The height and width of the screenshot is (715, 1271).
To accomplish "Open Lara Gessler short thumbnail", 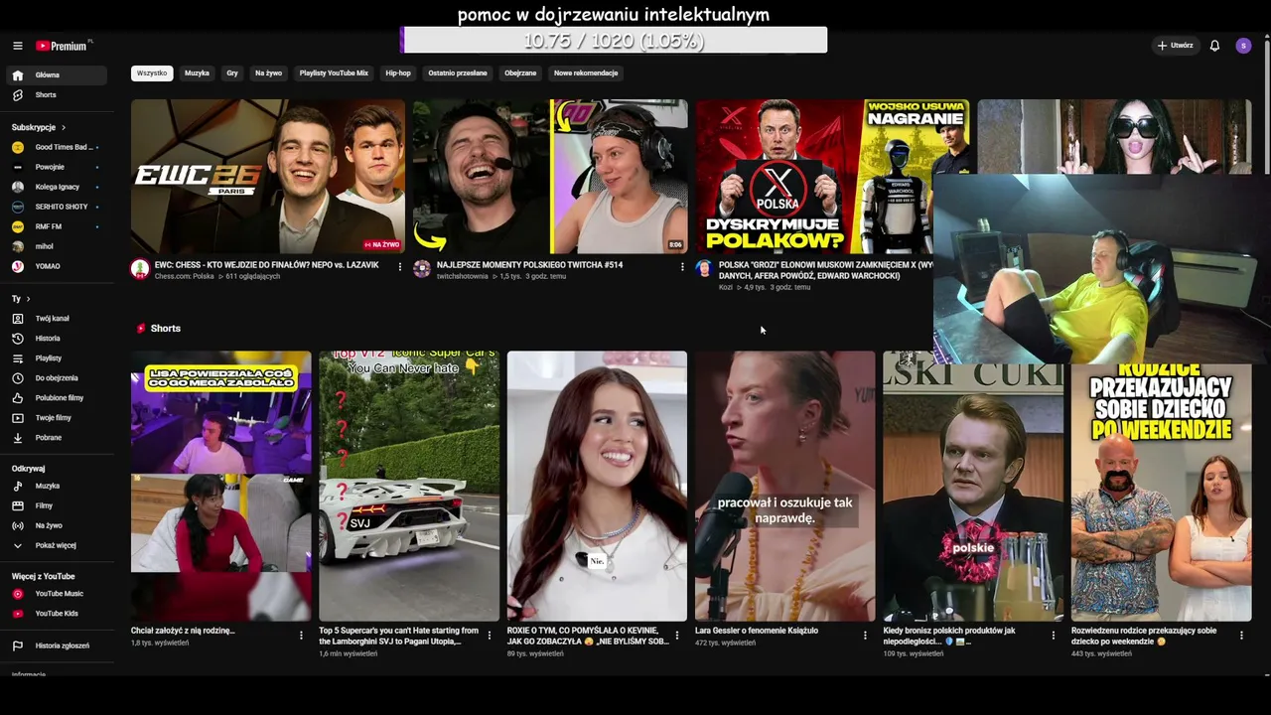I will [x=785, y=487].
